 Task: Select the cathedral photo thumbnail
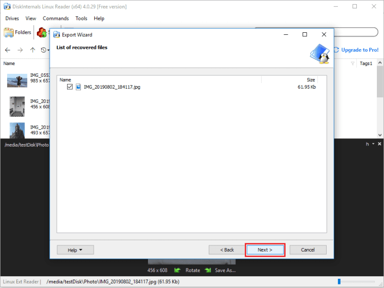pyautogui.click(x=17, y=130)
